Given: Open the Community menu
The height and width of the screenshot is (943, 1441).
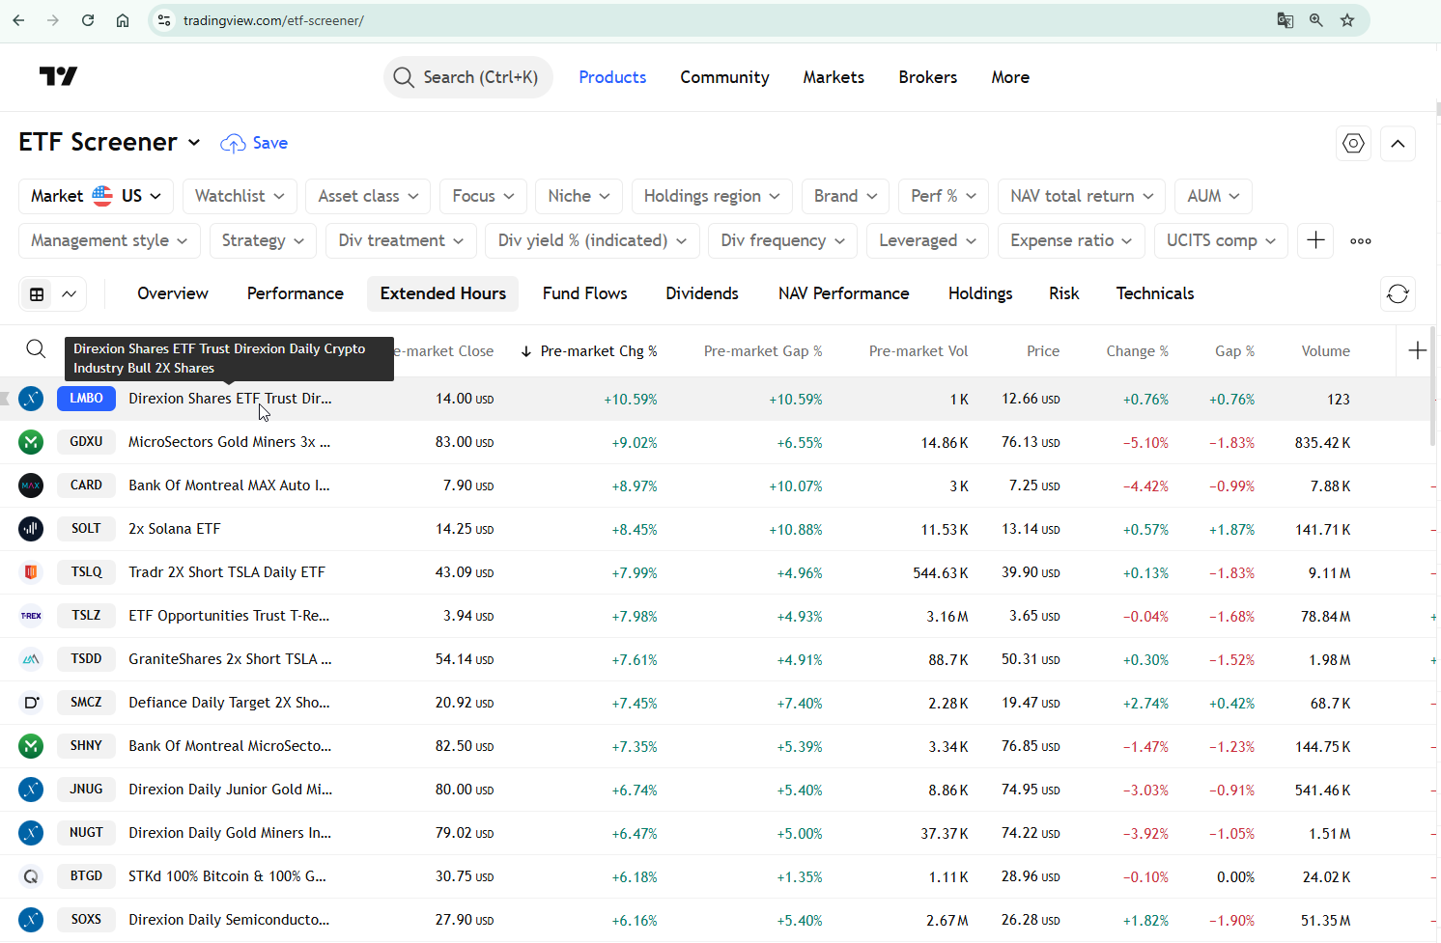Looking at the screenshot, I should click(x=724, y=77).
